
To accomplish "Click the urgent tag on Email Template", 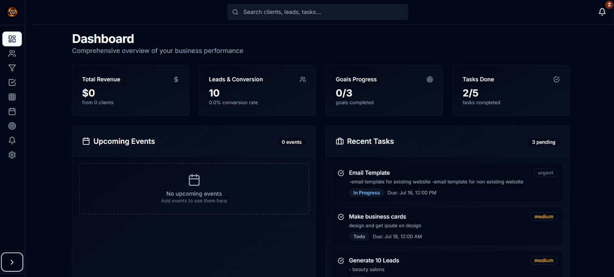I will pyautogui.click(x=545, y=173).
